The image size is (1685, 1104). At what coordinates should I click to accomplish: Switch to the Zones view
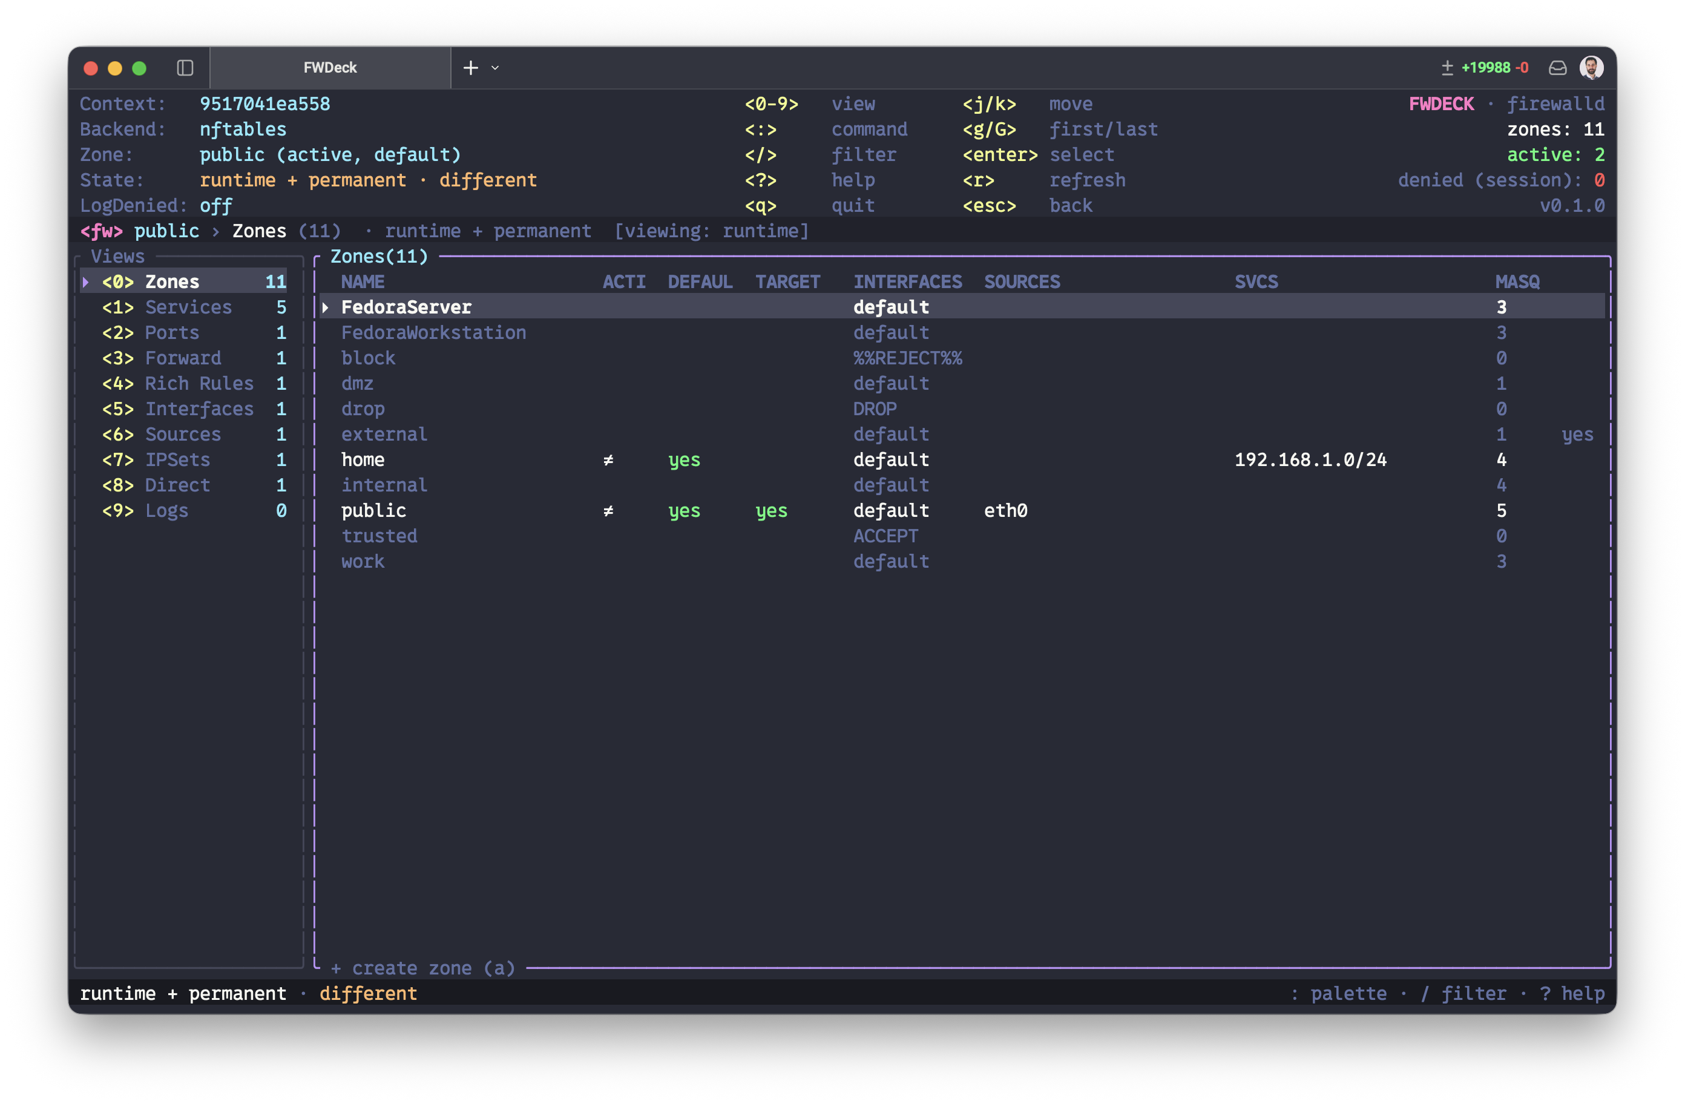point(184,282)
